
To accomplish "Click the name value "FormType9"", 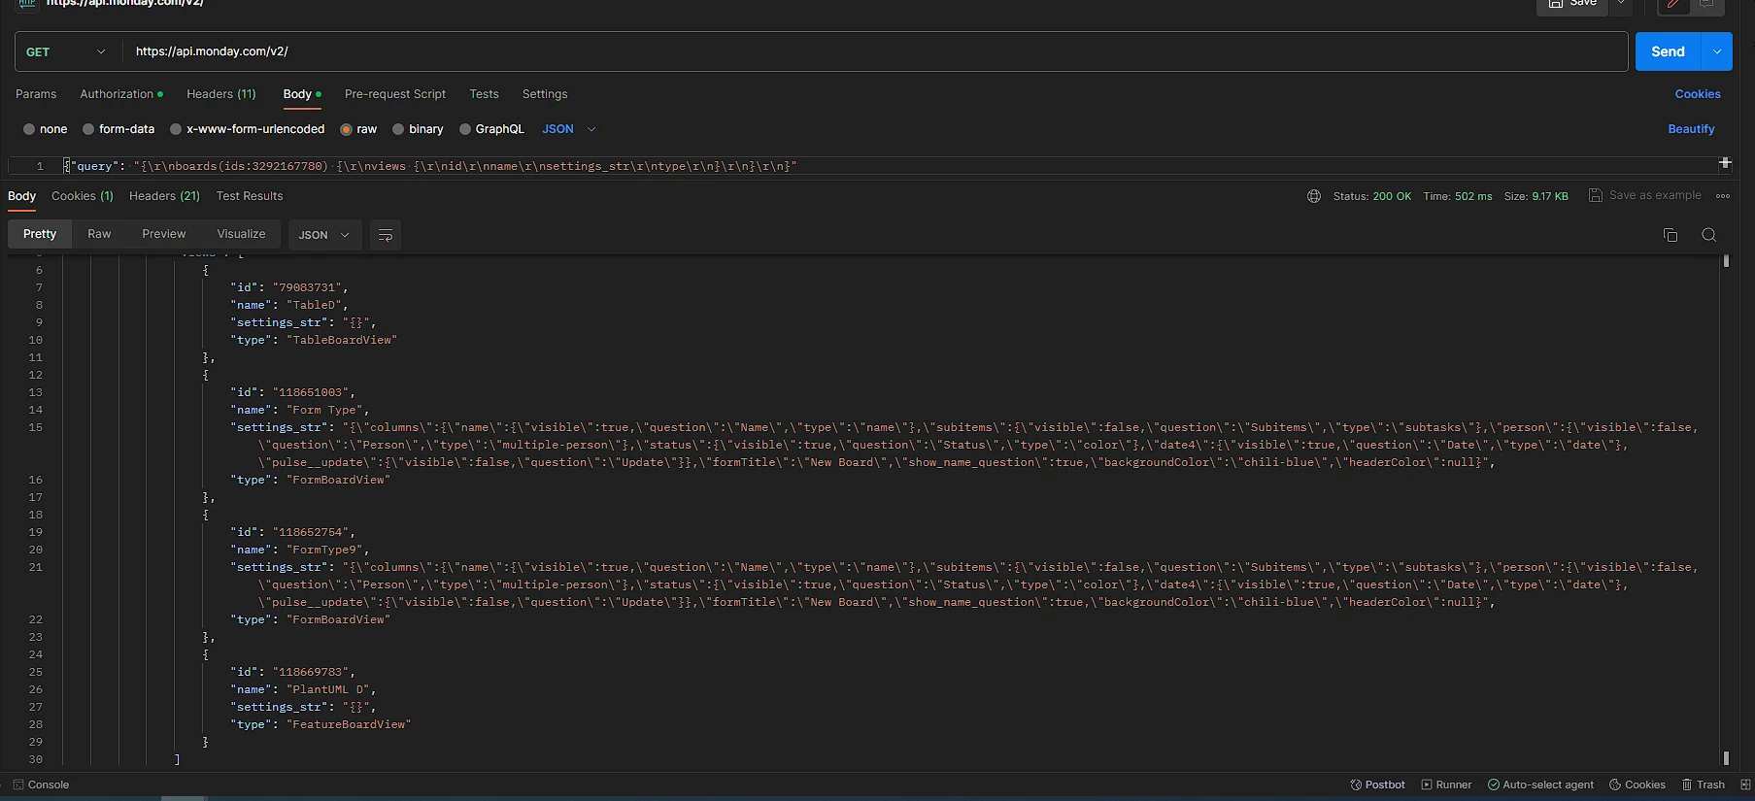I will pos(324,550).
